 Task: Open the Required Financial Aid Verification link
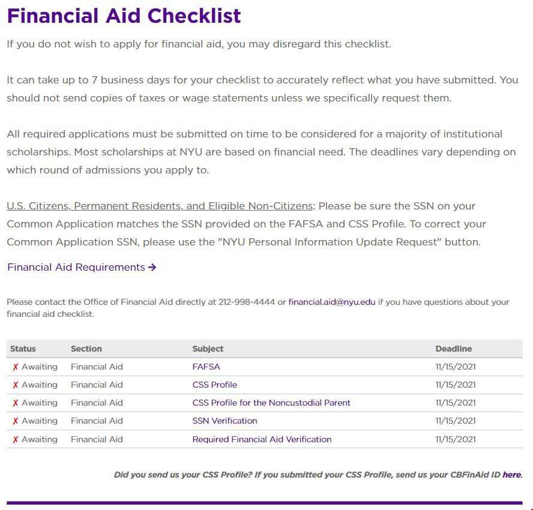[262, 439]
